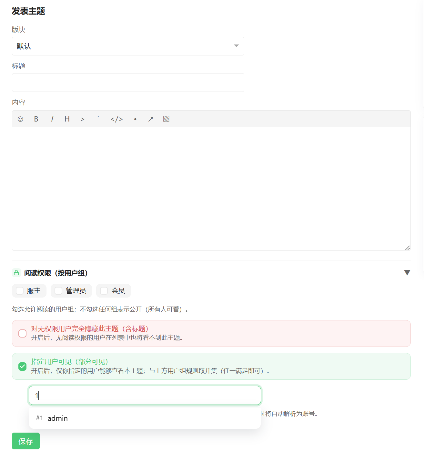Click the 阅读权限（按用户组） section title

tap(56, 273)
